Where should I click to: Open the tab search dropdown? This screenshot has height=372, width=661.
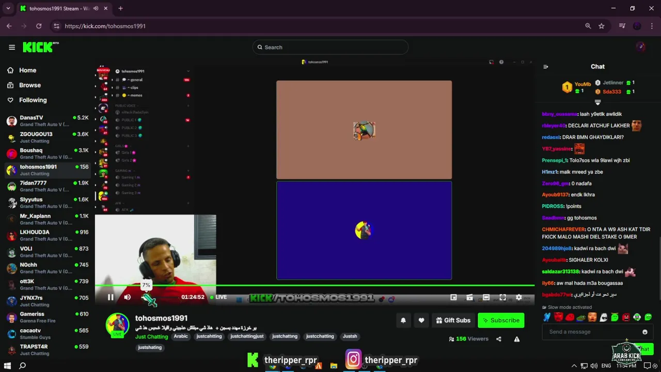click(8, 8)
